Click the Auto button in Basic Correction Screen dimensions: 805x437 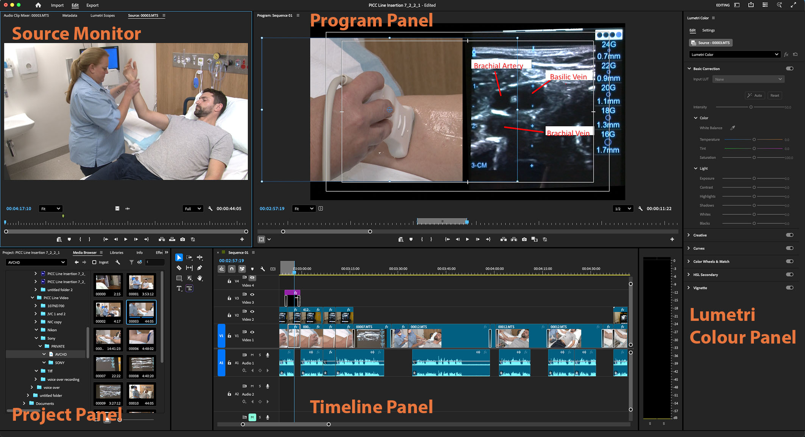click(x=755, y=95)
